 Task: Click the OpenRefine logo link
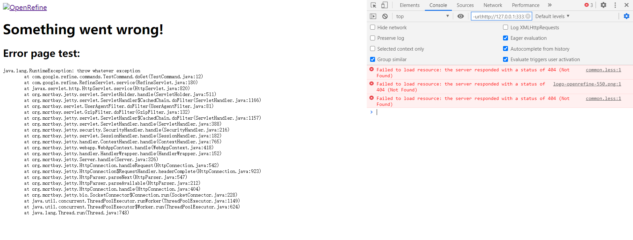point(25,7)
